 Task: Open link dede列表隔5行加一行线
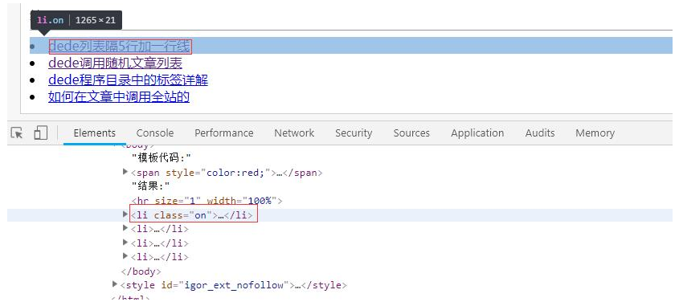pos(120,46)
